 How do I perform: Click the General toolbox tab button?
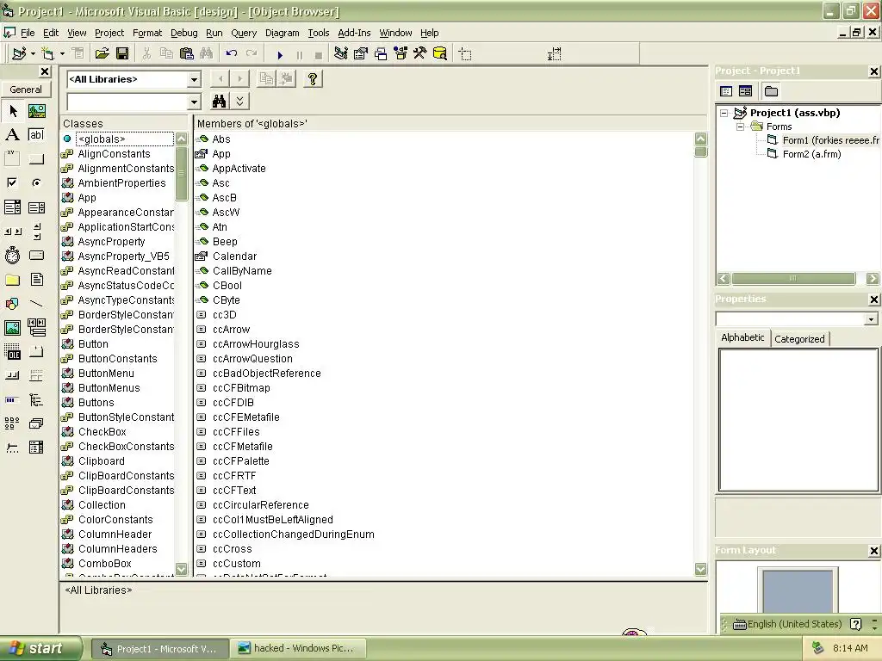[x=25, y=90]
